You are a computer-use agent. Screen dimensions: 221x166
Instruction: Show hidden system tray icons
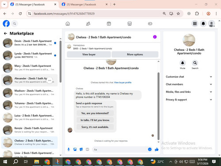point(171,162)
